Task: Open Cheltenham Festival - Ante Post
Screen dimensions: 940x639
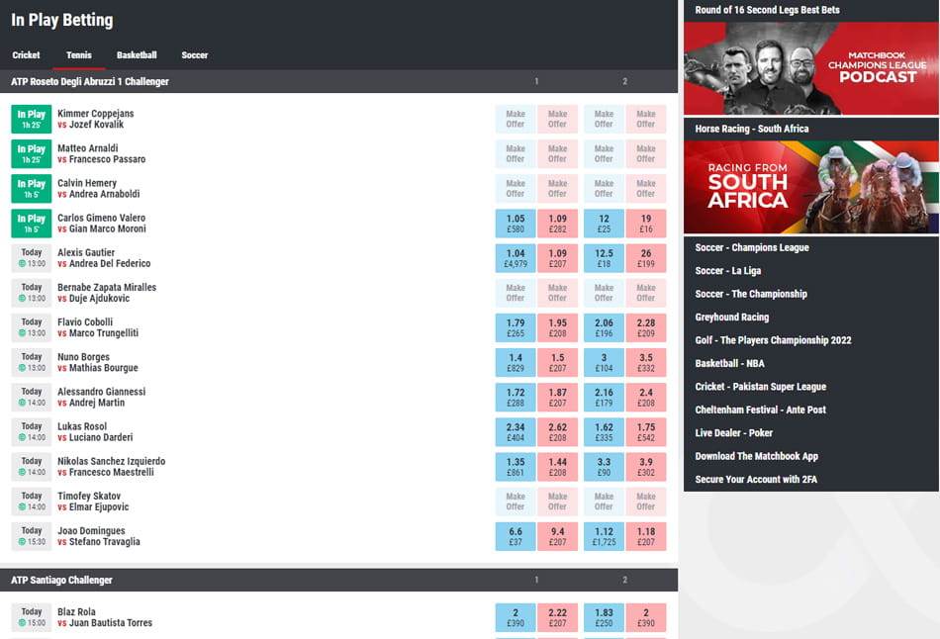Action: pos(760,411)
